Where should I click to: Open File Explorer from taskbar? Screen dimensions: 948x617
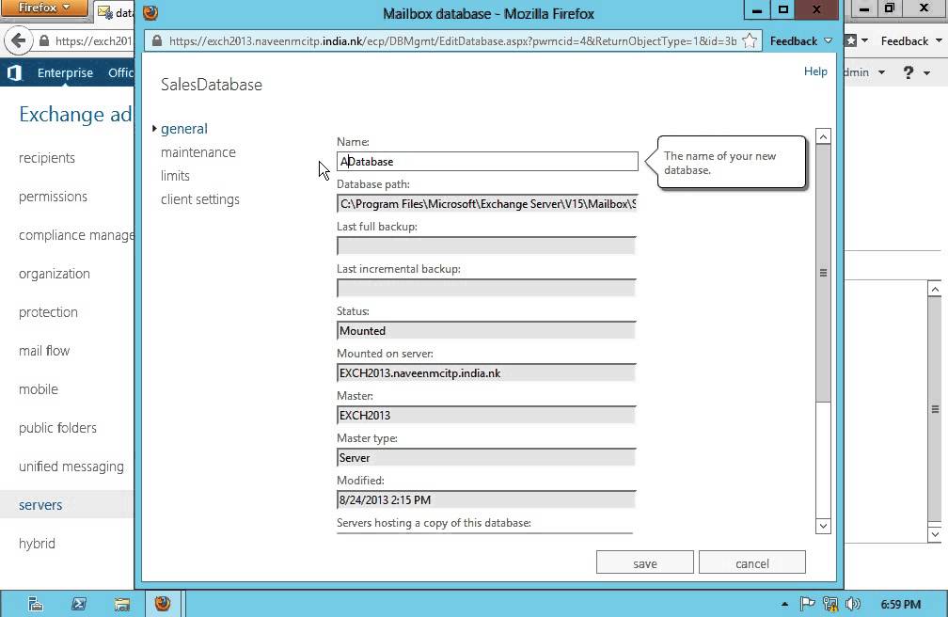[121, 604]
